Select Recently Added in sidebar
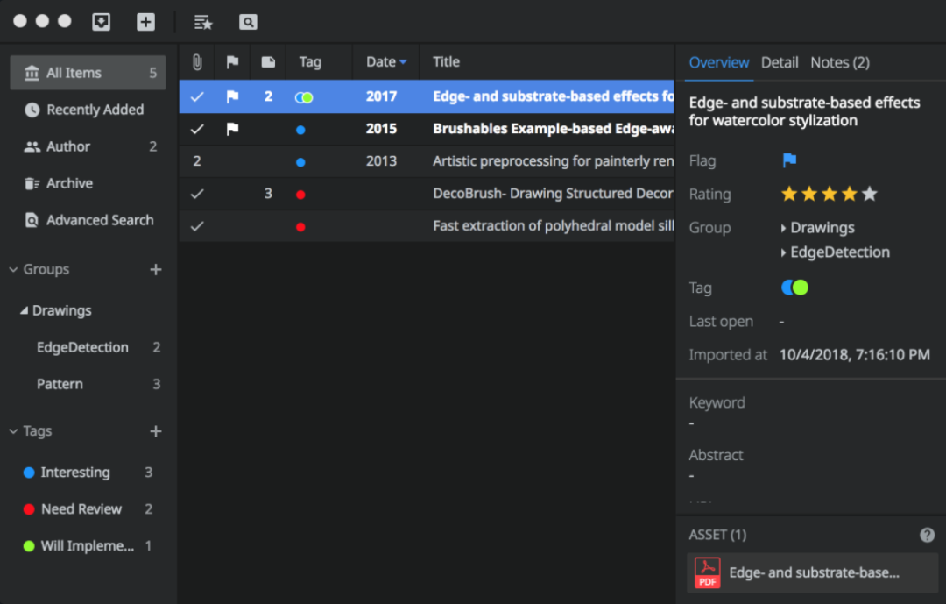Image resolution: width=946 pixels, height=604 pixels. (95, 110)
